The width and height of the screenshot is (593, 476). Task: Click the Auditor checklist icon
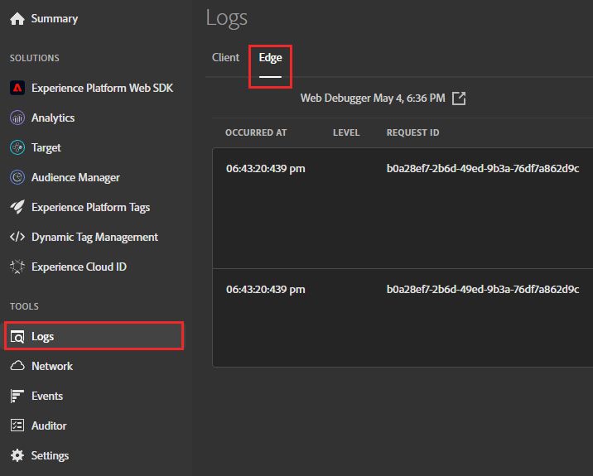click(17, 426)
